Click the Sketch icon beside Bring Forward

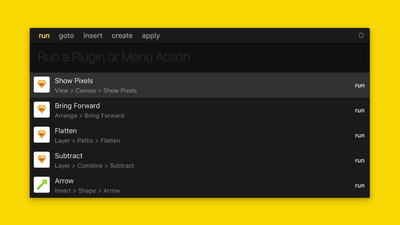(42, 110)
